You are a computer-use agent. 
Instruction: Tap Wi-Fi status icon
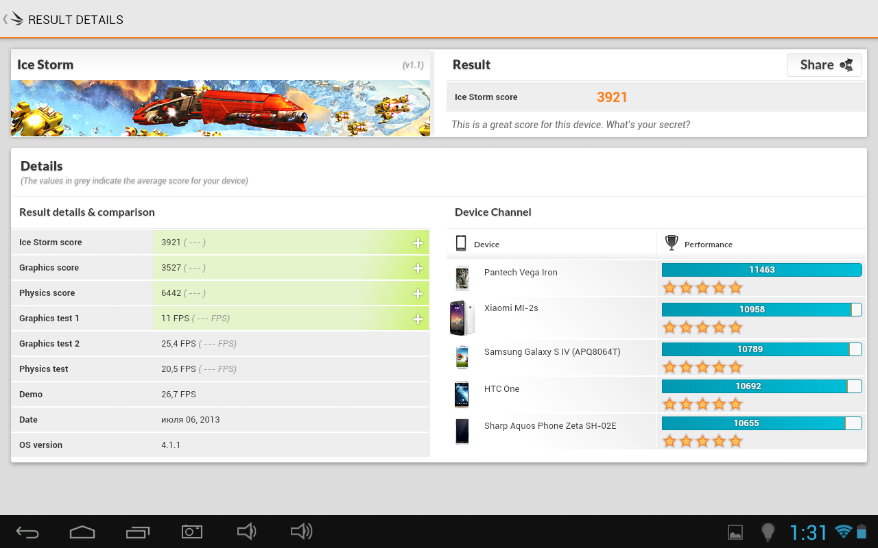coord(843,532)
